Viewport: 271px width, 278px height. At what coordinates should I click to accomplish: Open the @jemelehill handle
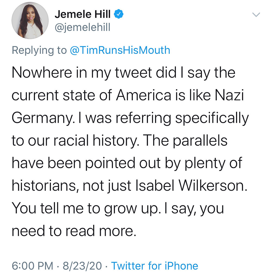83,27
